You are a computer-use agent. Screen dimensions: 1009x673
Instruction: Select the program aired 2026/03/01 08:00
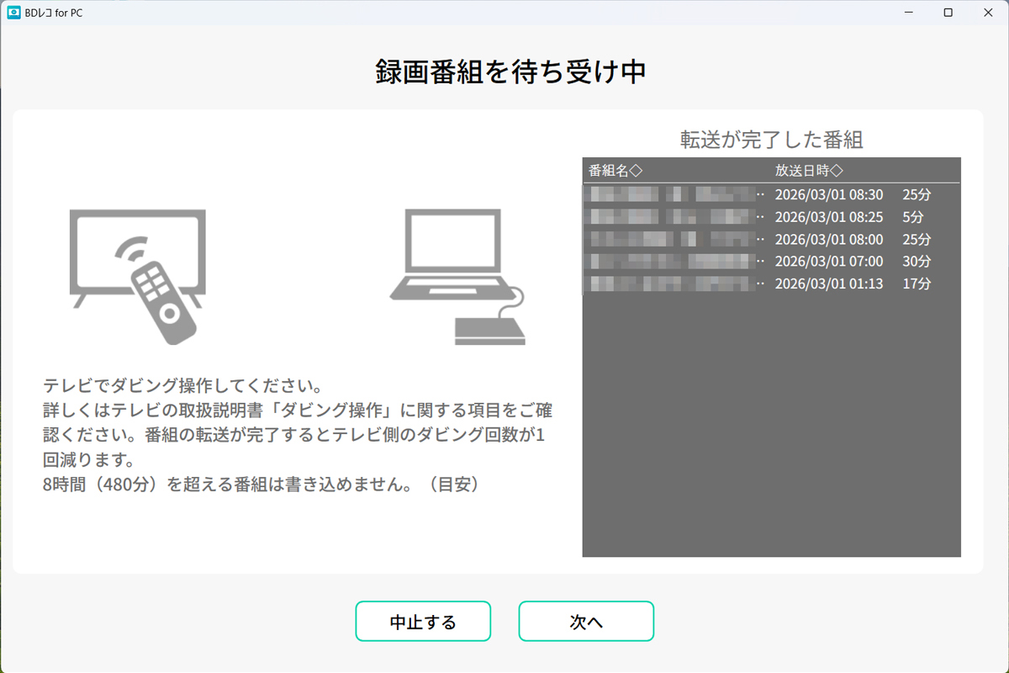[771, 239]
